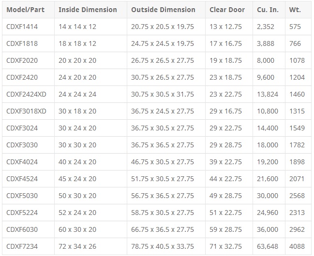The height and width of the screenshot is (256, 314).
Task: Click cubic inch value 13,824
Action: (x=268, y=94)
